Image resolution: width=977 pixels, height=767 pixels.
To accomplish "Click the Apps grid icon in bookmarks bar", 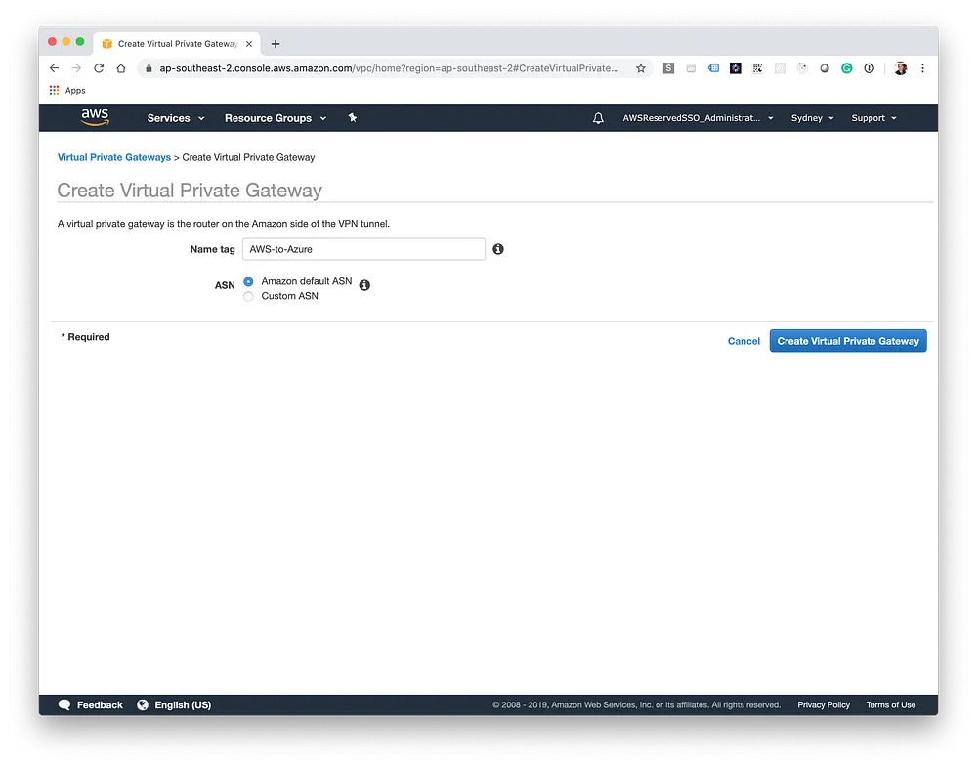I will [x=54, y=90].
